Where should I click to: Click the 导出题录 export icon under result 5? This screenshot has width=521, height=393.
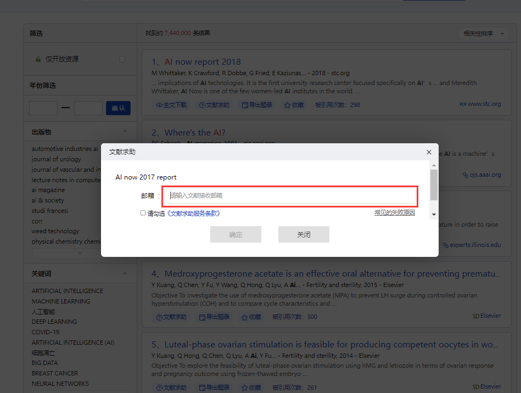[x=202, y=388]
